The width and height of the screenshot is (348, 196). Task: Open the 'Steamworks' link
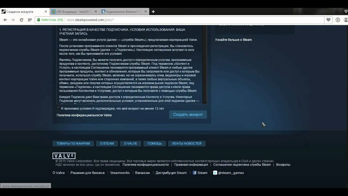[120, 173]
